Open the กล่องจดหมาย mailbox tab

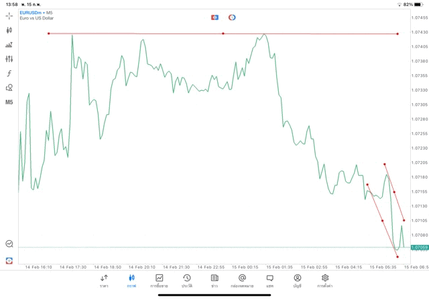tap(242, 281)
